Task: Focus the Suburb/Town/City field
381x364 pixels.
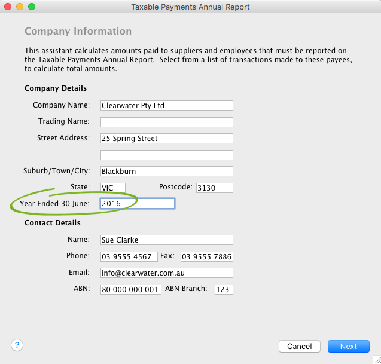Action: pyautogui.click(x=166, y=172)
